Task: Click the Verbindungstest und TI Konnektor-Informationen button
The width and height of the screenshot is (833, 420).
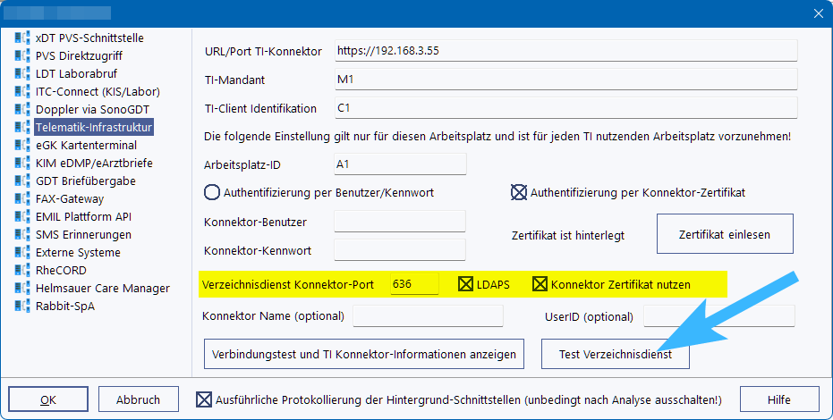Action: tap(364, 355)
